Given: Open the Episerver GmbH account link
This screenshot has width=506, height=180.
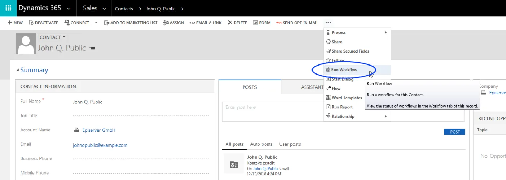Looking at the screenshot, I should [x=99, y=130].
